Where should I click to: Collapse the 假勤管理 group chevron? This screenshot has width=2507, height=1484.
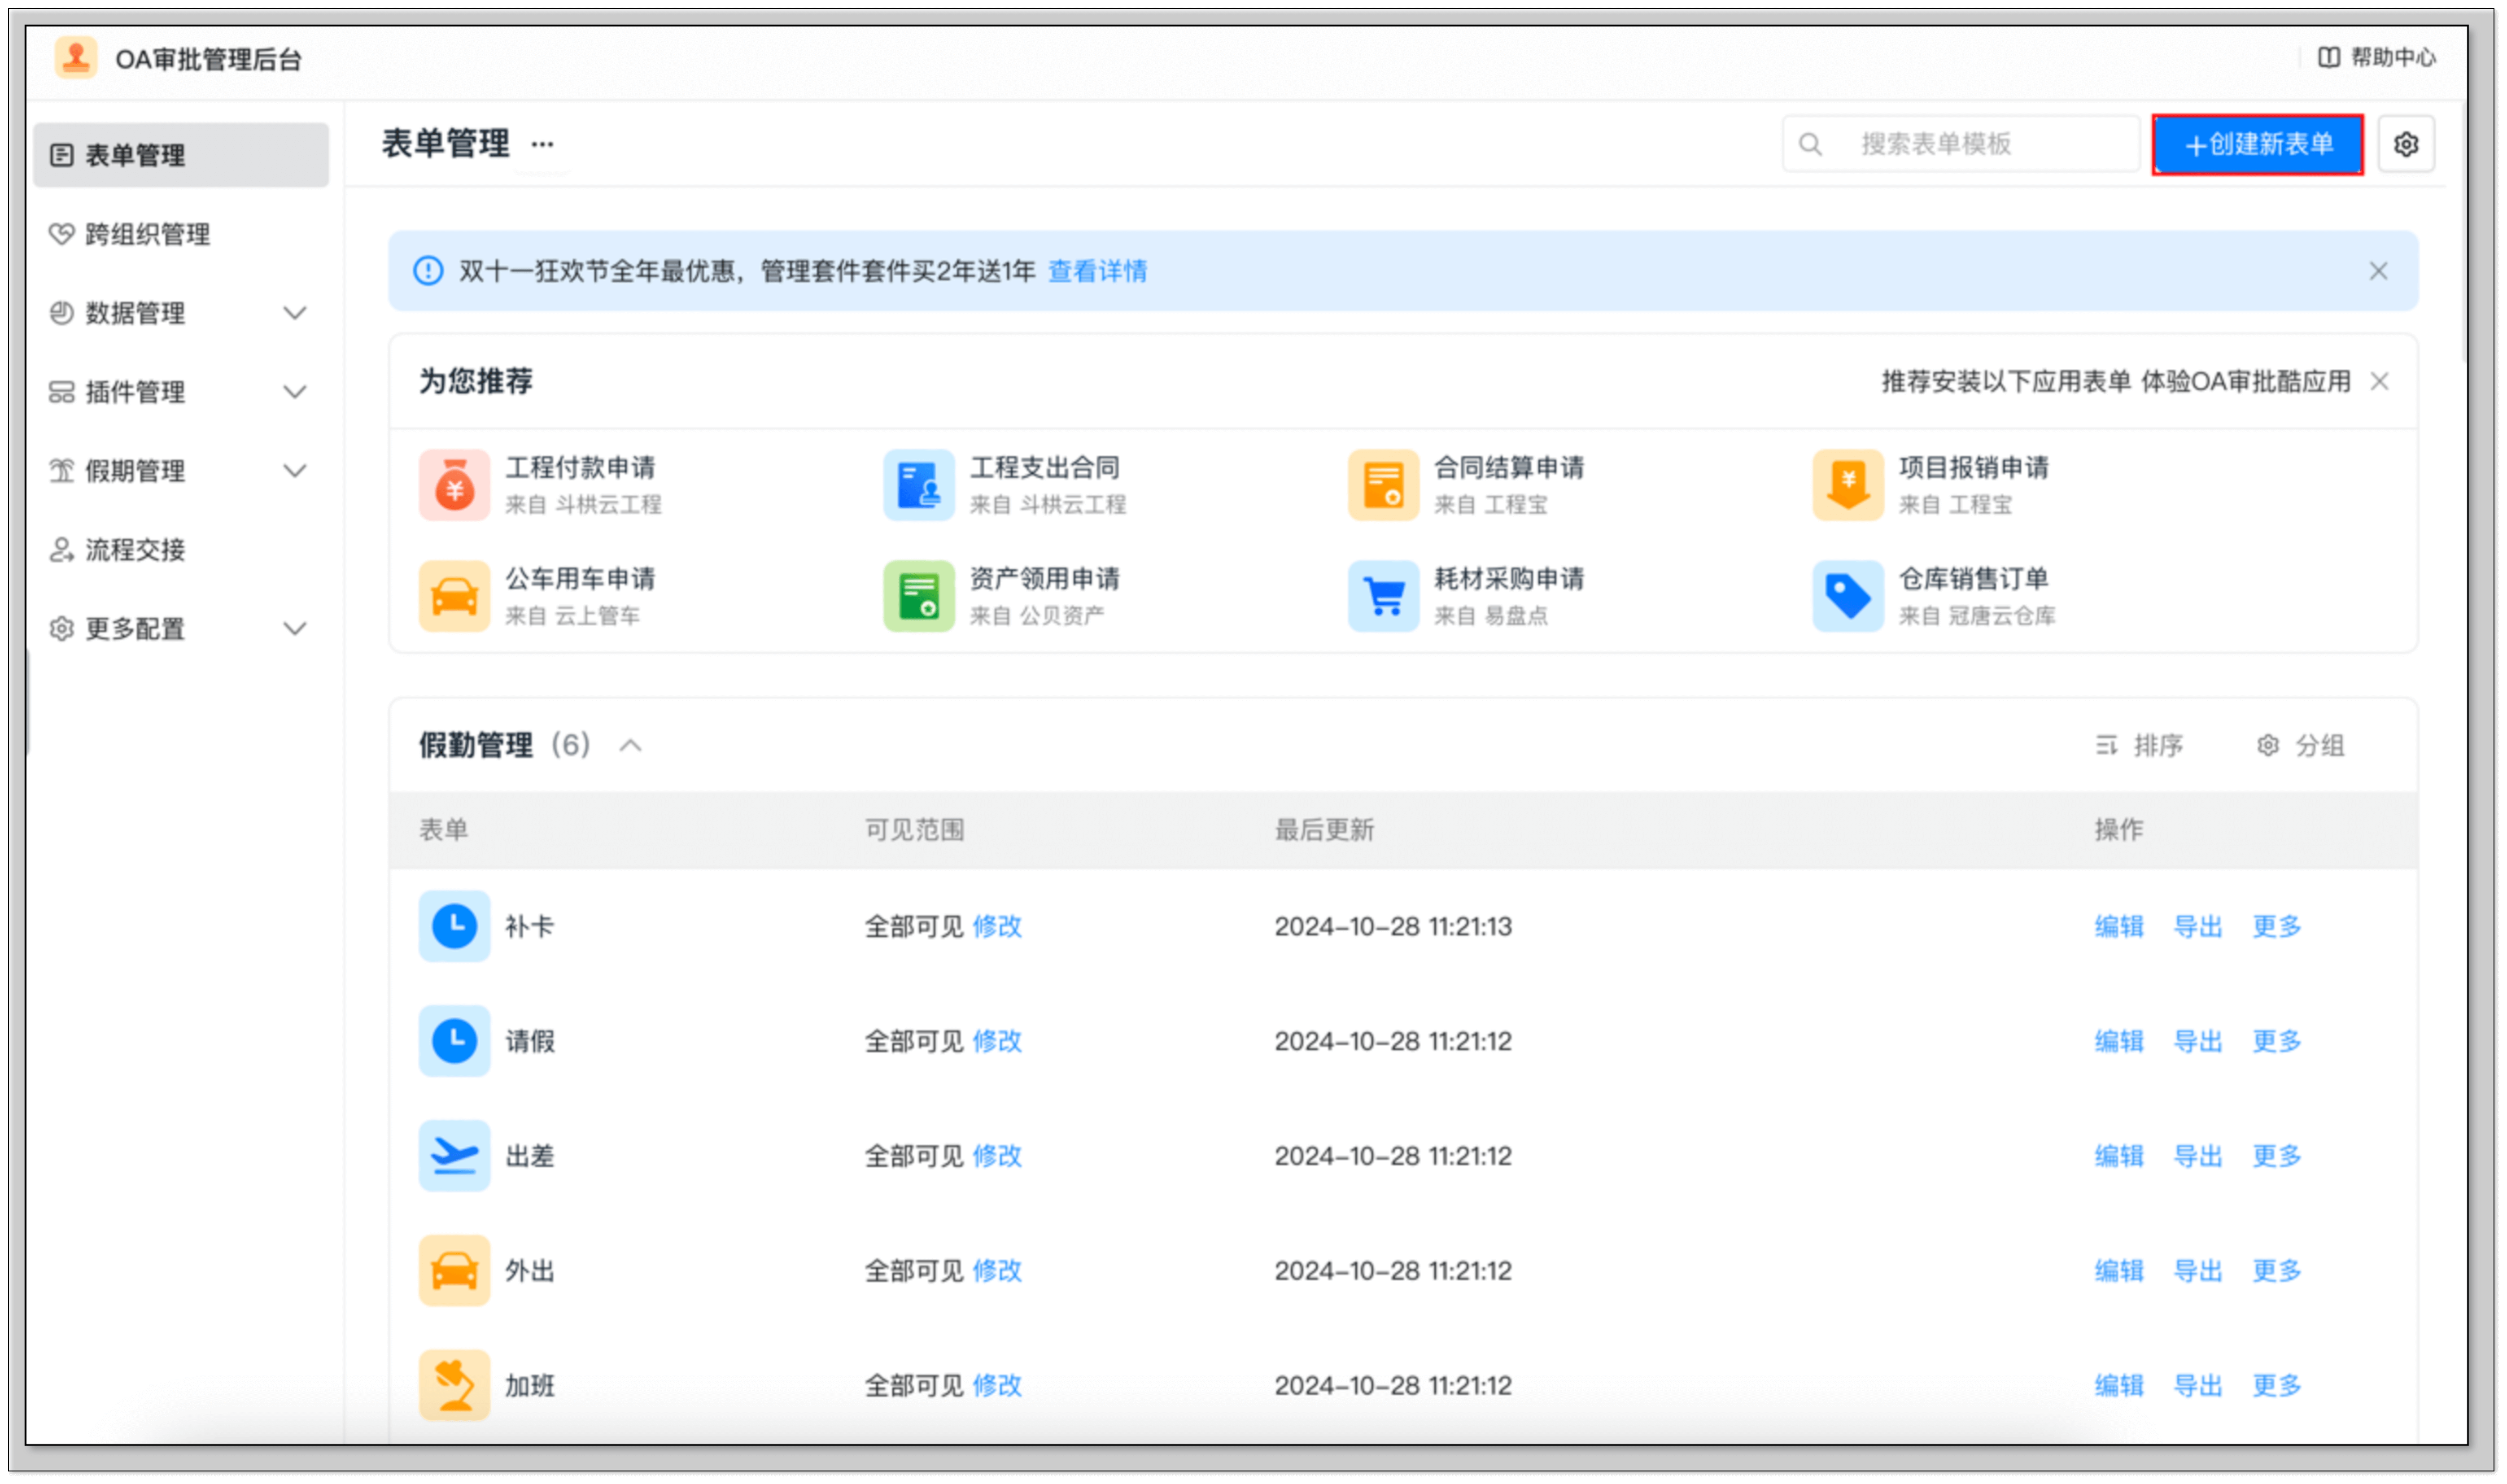pyautogui.click(x=630, y=746)
